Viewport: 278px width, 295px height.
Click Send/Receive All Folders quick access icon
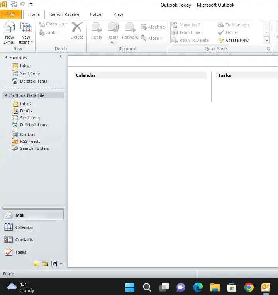pos(14,4)
